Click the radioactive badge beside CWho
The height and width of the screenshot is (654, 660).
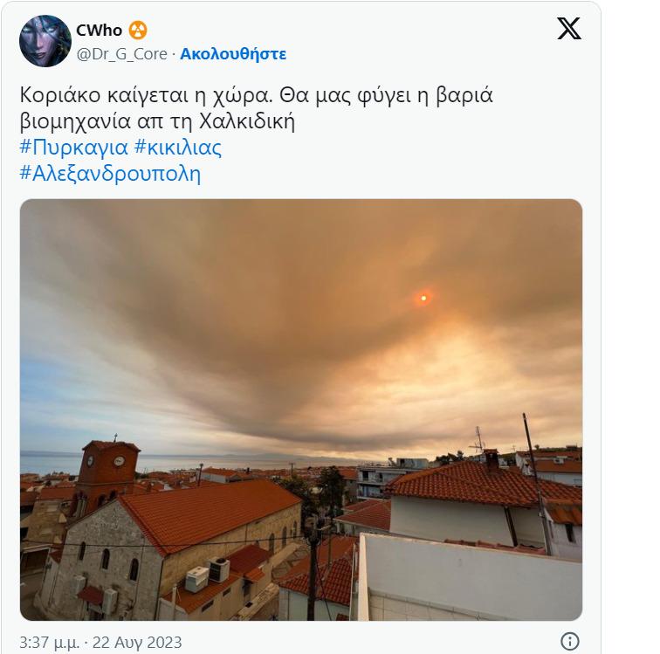click(138, 31)
